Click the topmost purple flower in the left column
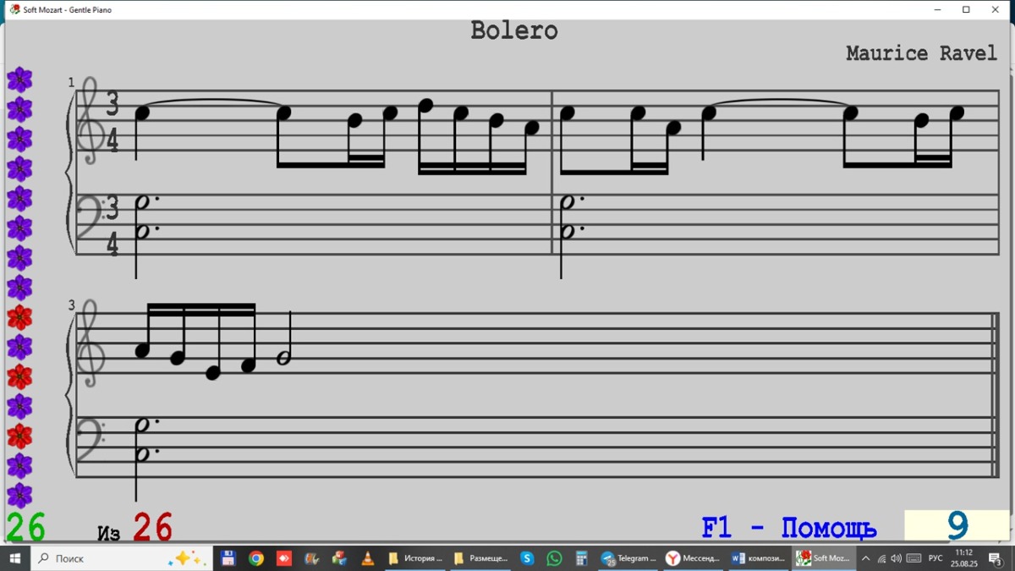Image resolution: width=1015 pixels, height=571 pixels. [x=19, y=80]
